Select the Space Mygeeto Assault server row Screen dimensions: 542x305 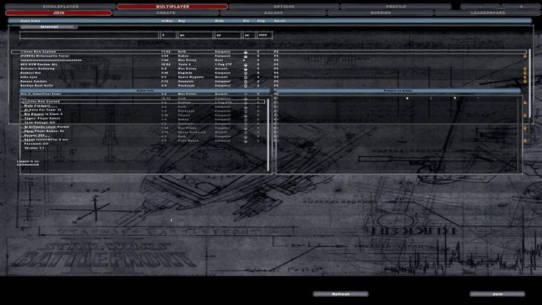pyautogui.click(x=269, y=77)
